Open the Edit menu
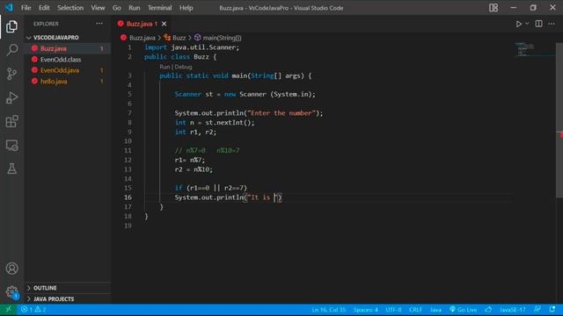The image size is (563, 316). [x=44, y=8]
